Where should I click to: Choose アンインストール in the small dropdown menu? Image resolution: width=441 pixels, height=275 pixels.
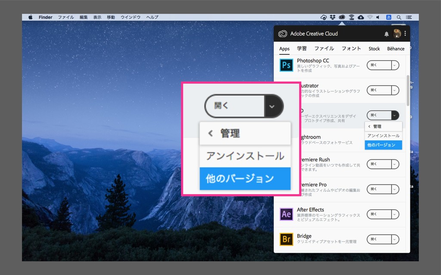[x=383, y=136]
